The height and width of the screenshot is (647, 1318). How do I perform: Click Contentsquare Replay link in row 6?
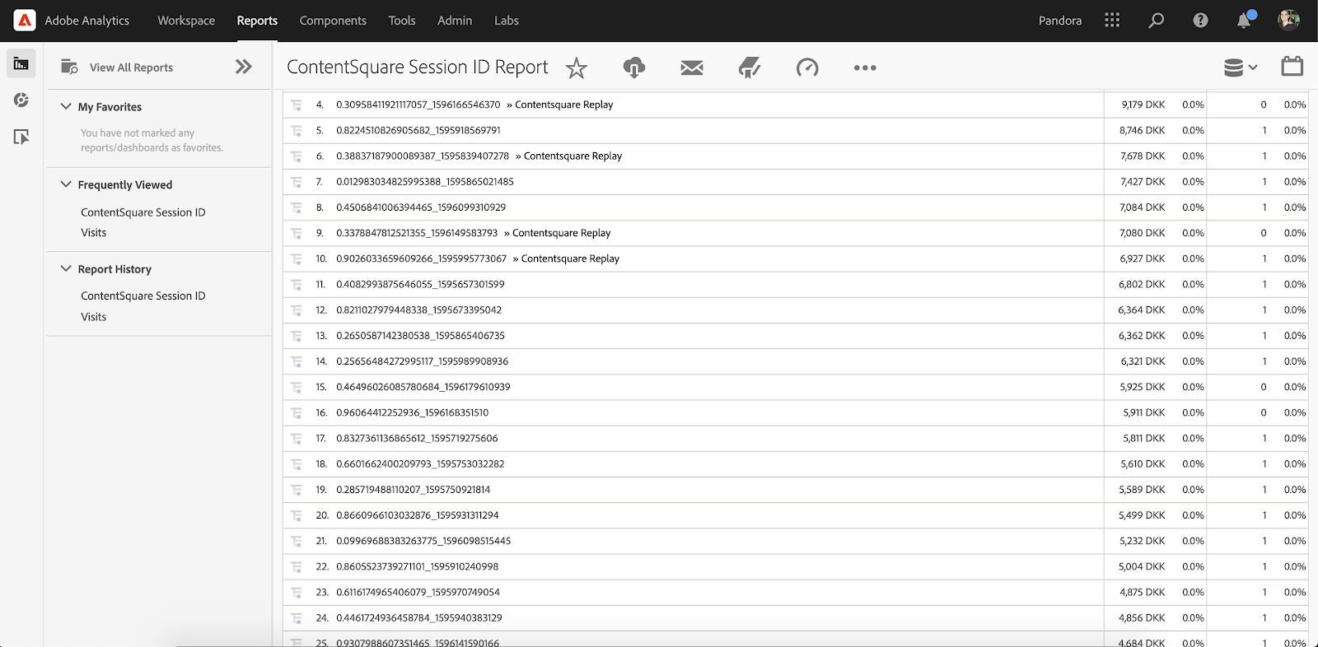pos(573,156)
